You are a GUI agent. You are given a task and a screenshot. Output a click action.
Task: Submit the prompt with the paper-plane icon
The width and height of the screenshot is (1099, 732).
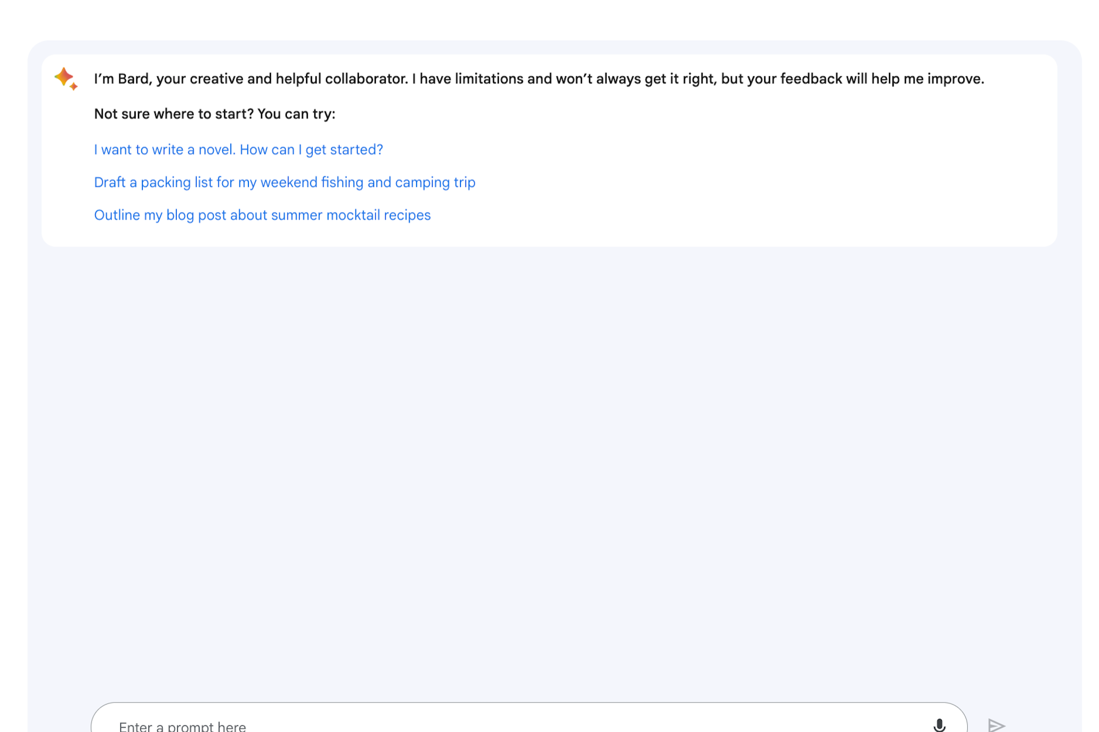click(996, 725)
